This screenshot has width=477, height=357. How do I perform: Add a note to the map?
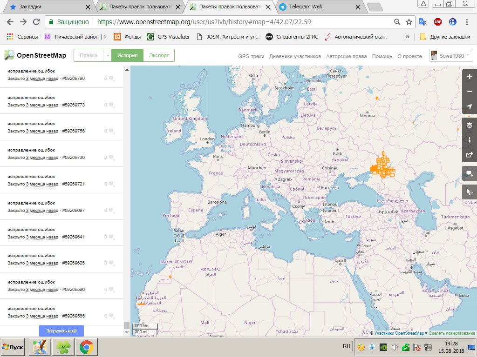click(x=470, y=173)
